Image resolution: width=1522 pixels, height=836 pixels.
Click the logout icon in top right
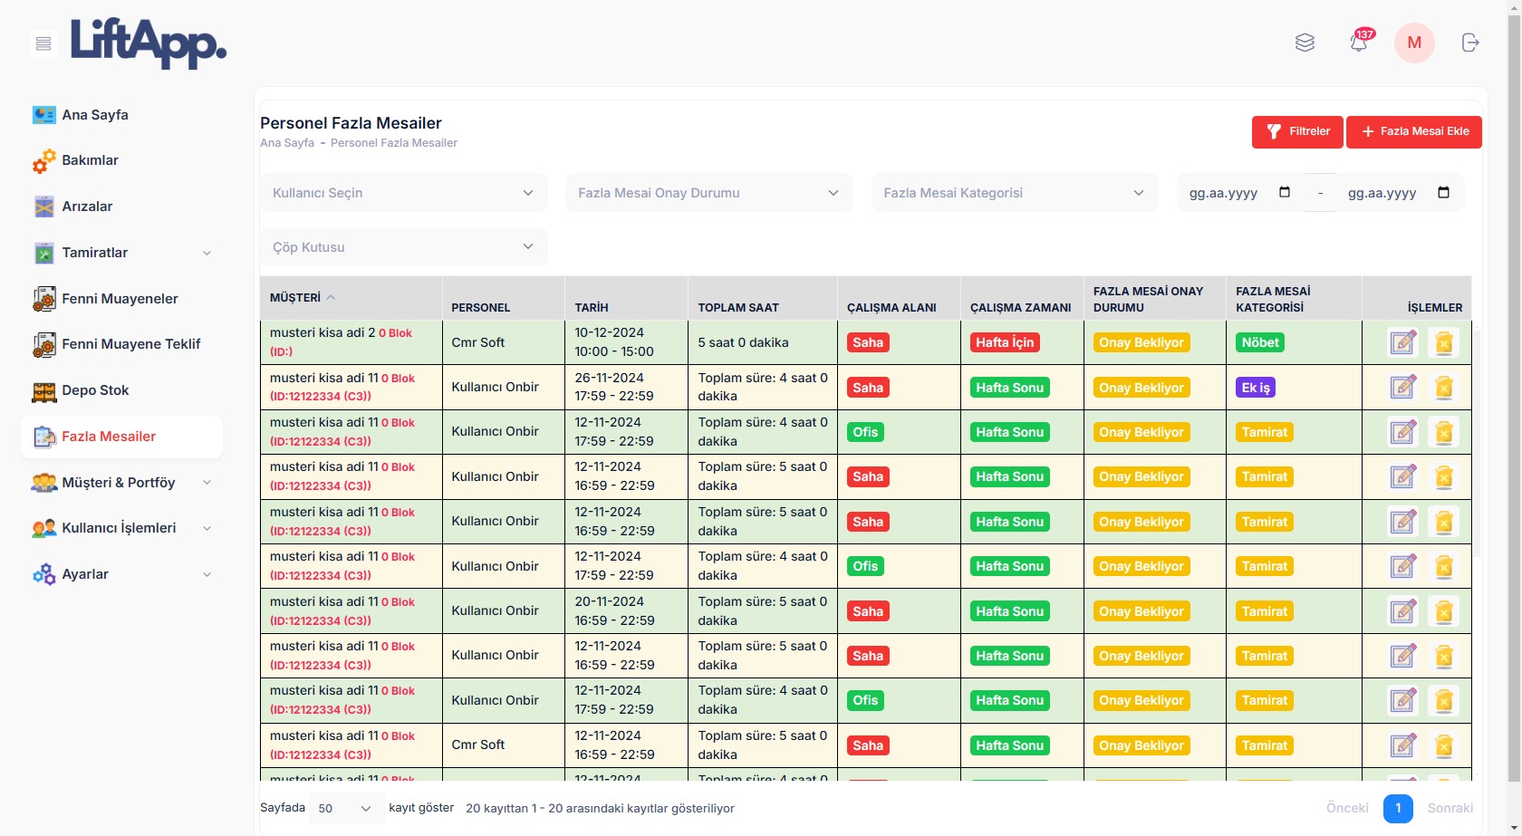(1469, 43)
